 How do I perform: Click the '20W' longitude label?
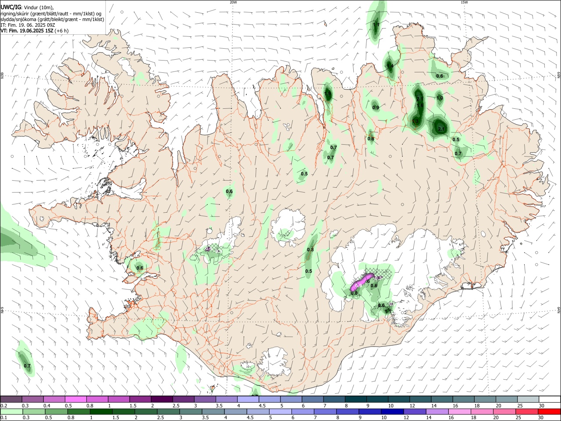233,2
